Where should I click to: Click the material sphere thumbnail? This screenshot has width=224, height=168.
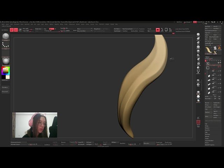pyautogui.click(x=6, y=61)
